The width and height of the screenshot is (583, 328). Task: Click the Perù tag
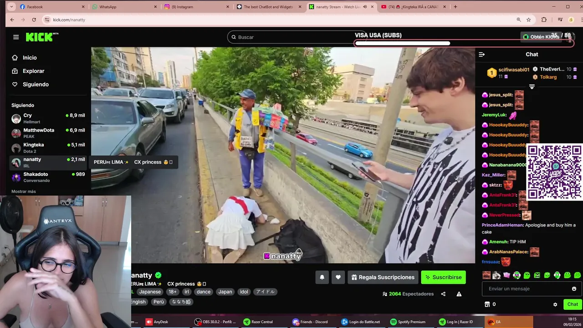pos(159,302)
